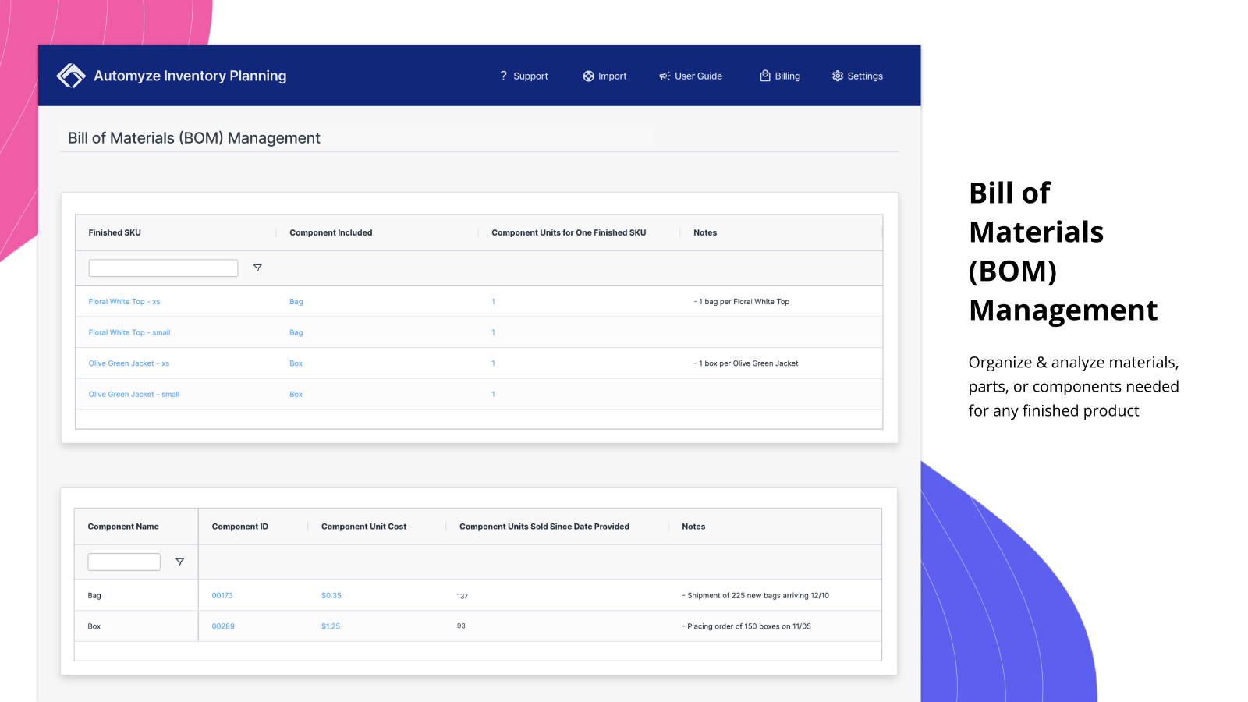This screenshot has width=1248, height=702.
Task: Open component ID "00173" for Bag
Action: (x=222, y=594)
